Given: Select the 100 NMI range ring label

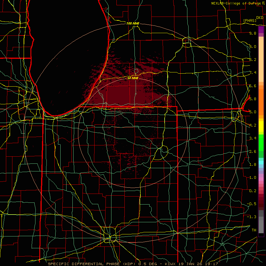Looking at the screenshot, I should pos(133,23).
